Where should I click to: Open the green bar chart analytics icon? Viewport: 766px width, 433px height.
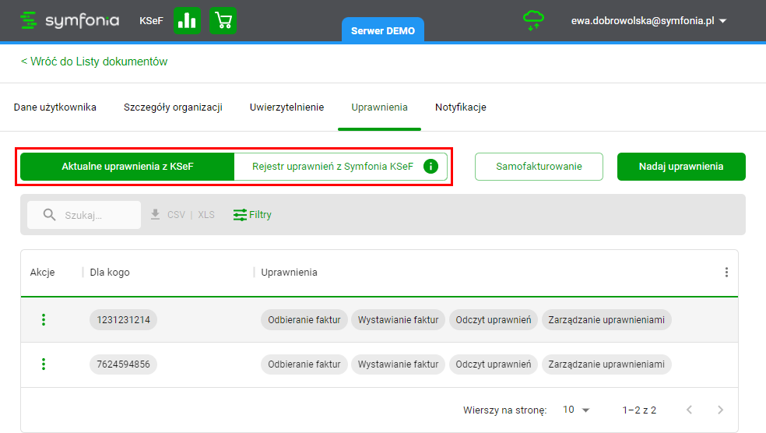point(187,21)
